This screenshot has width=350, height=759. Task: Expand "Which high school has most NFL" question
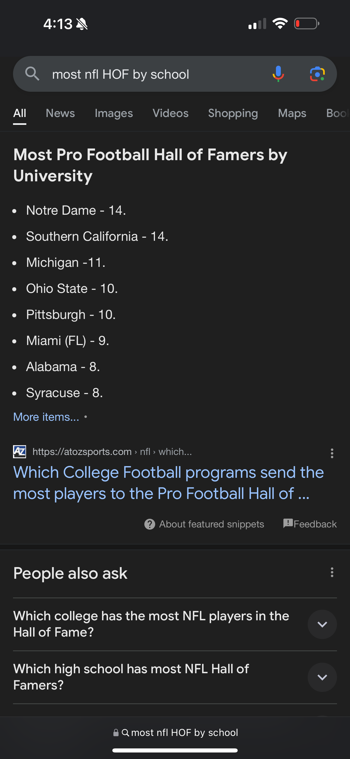tap(322, 677)
